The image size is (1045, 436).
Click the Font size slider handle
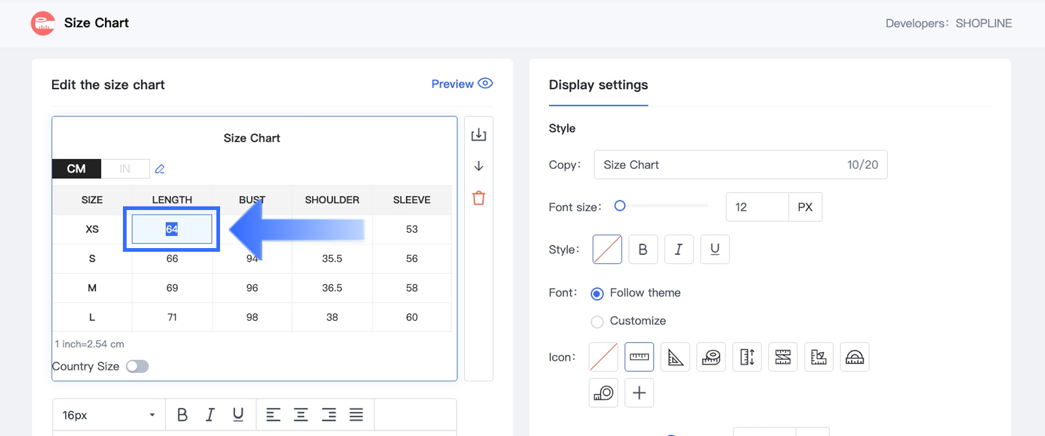point(620,206)
